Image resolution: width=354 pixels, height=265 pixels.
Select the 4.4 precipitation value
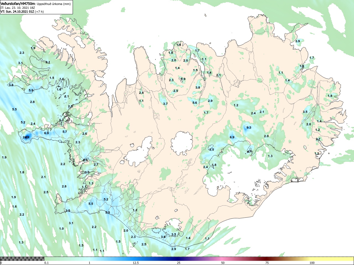tap(85, 160)
